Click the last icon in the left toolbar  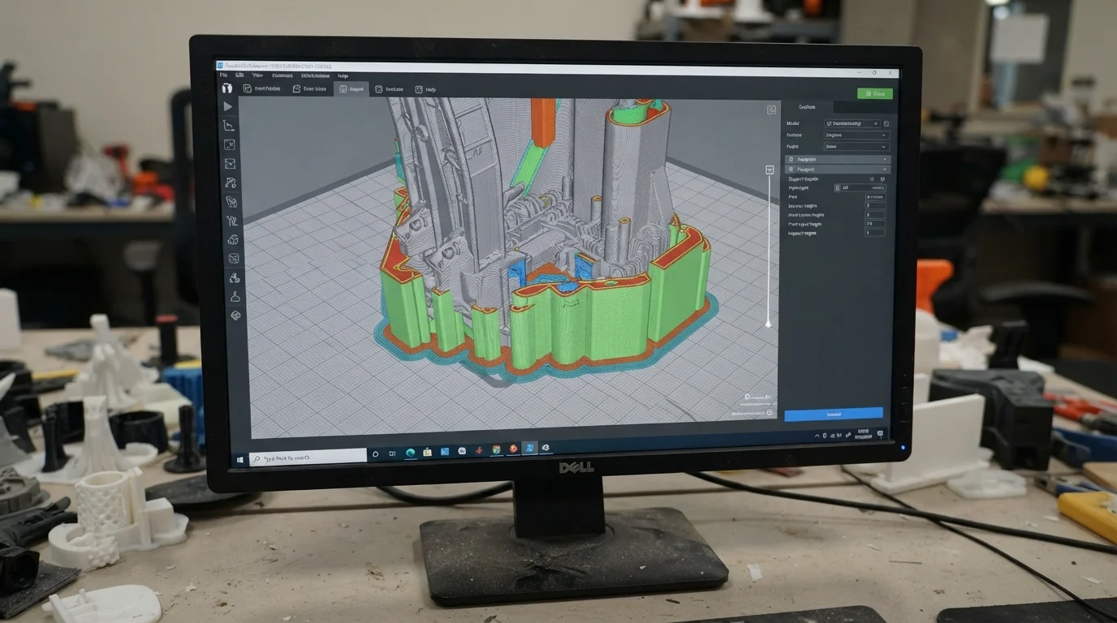point(235,316)
